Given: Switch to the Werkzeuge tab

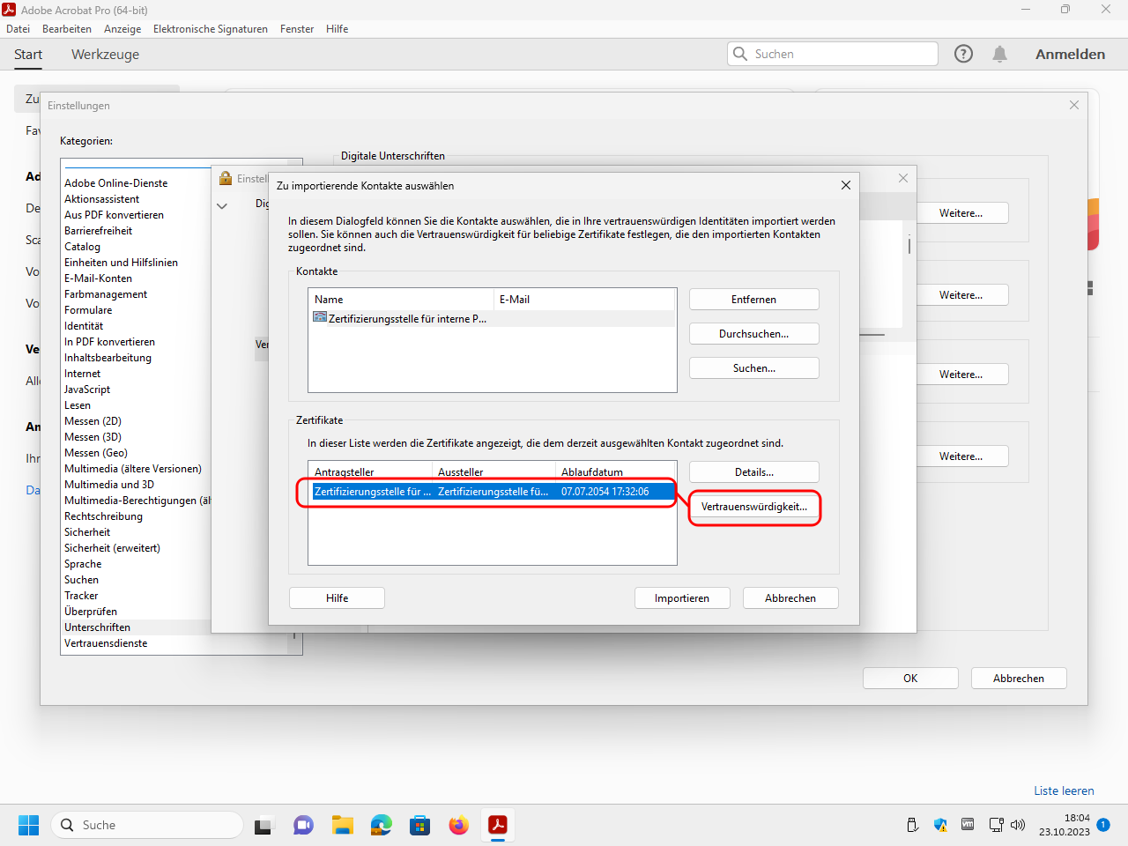Looking at the screenshot, I should (105, 55).
